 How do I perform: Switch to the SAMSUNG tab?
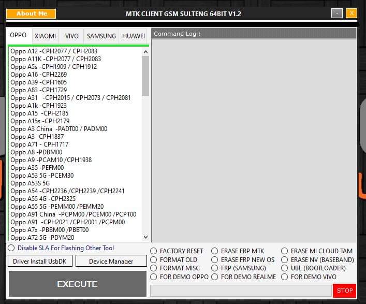click(101, 36)
